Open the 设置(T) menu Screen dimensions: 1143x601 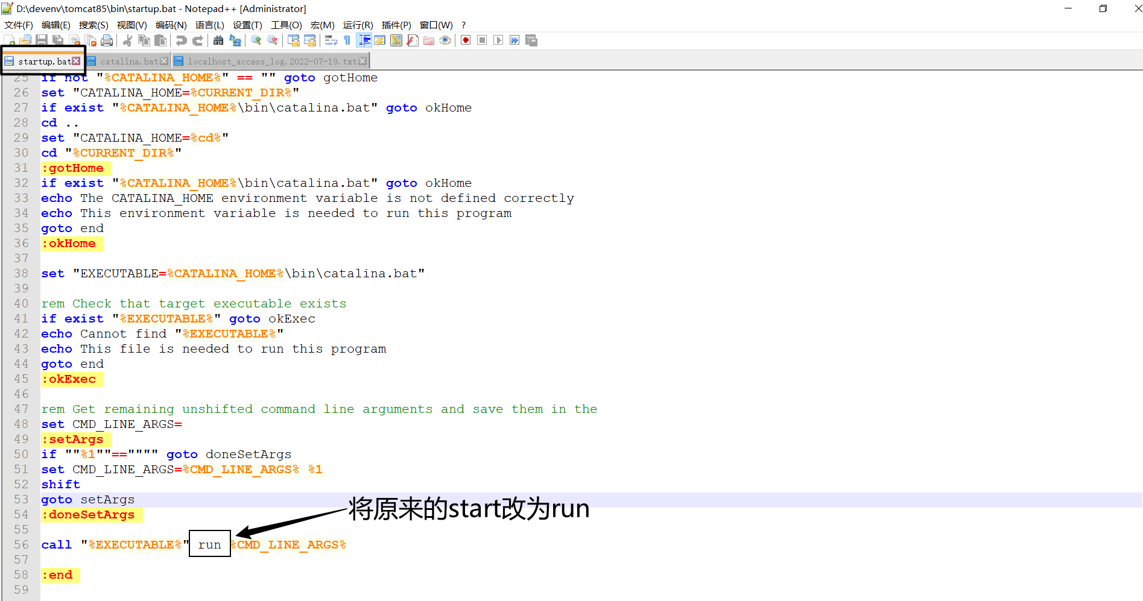[248, 25]
